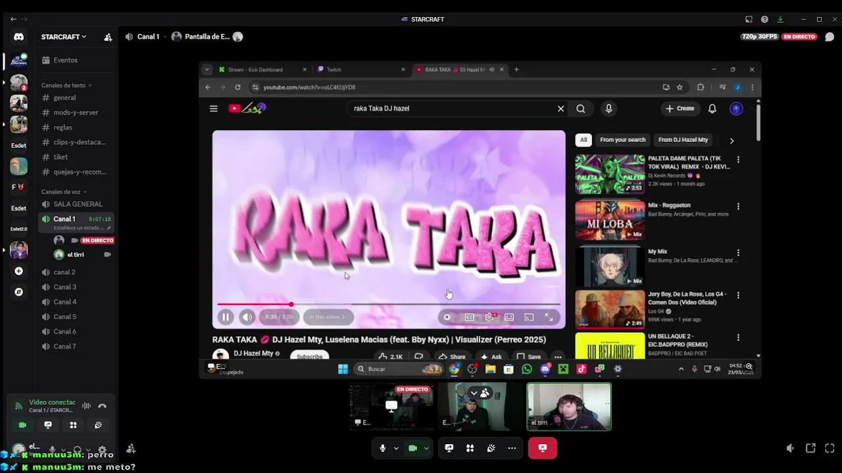Go back with title bar left arrow
The width and height of the screenshot is (842, 473).
[13, 19]
